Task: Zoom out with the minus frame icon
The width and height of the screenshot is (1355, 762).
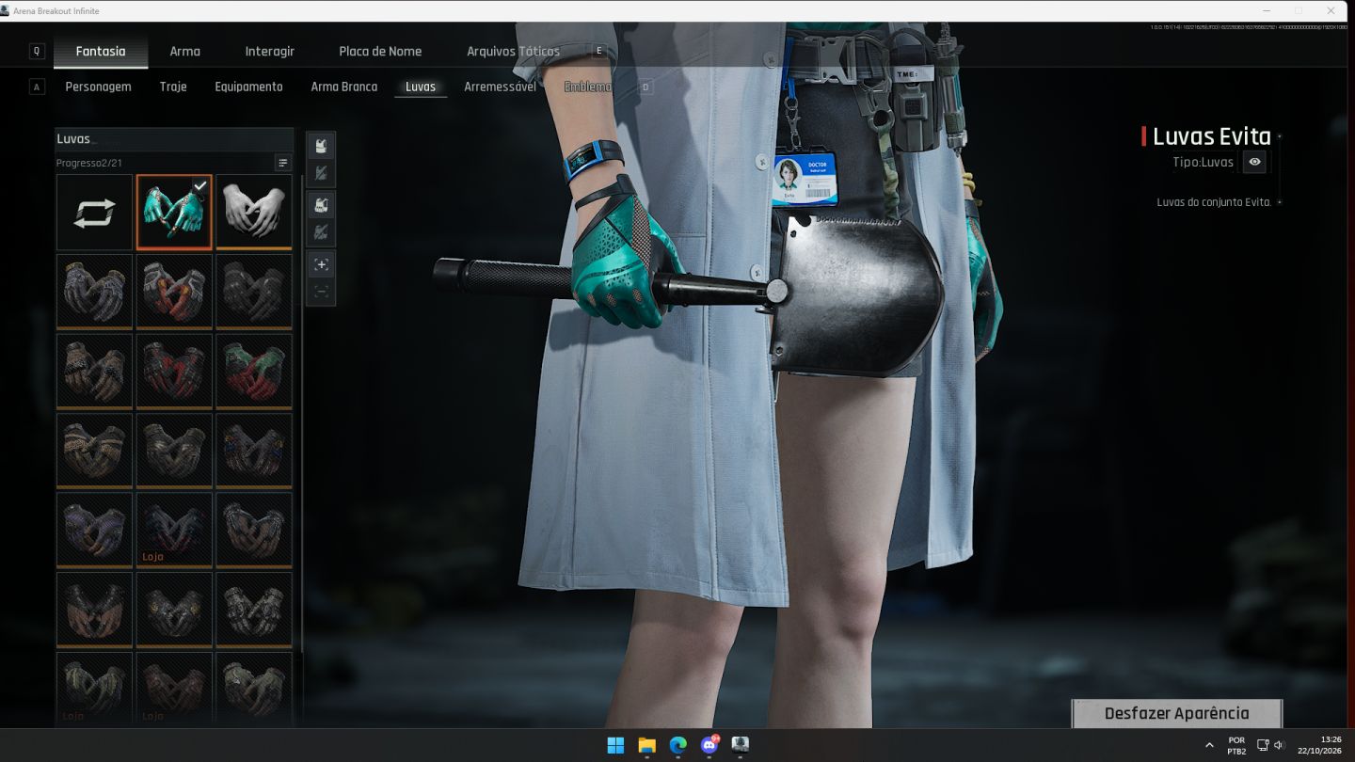Action: (x=321, y=291)
